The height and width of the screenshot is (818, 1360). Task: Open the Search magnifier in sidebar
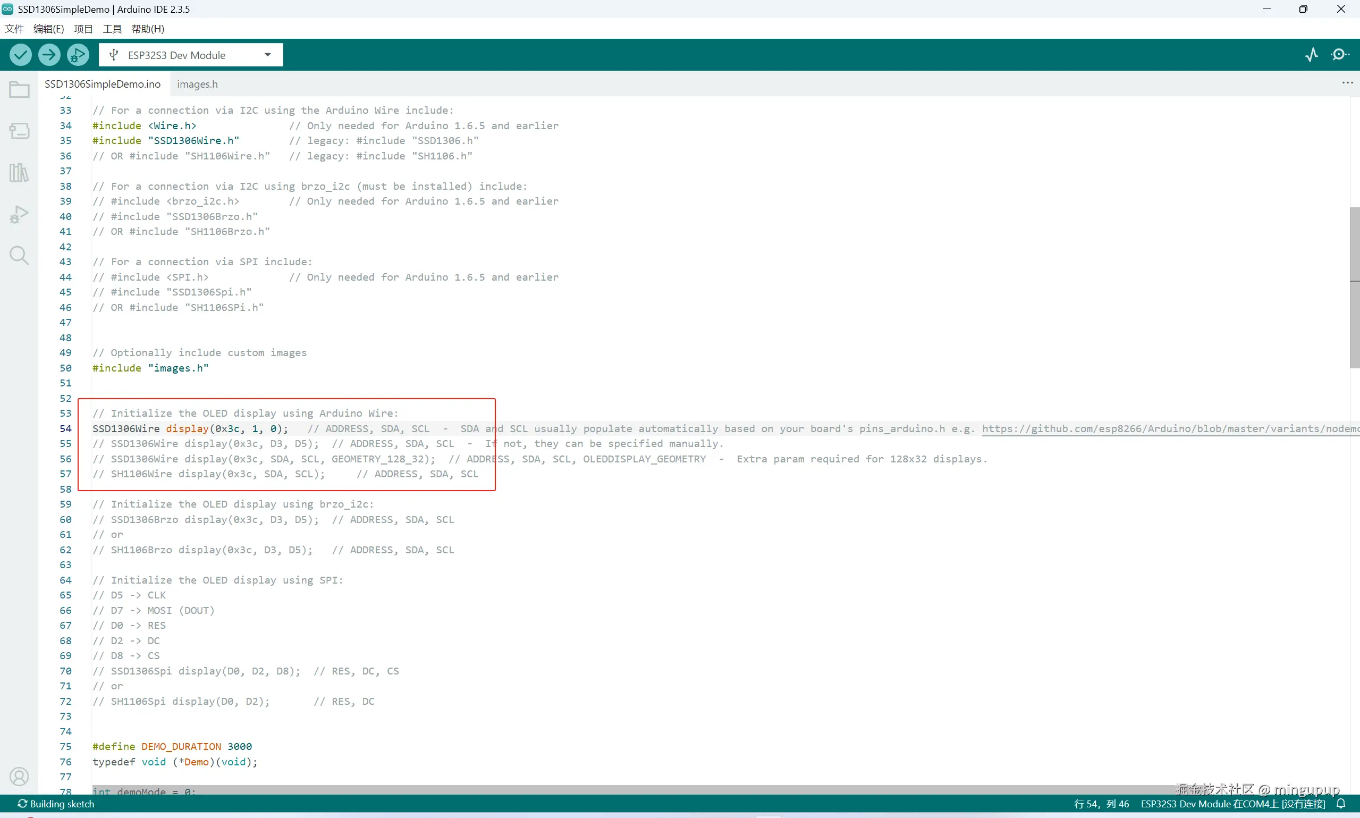tap(19, 255)
